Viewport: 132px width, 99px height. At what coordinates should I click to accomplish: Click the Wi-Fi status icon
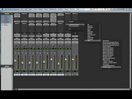105,9
